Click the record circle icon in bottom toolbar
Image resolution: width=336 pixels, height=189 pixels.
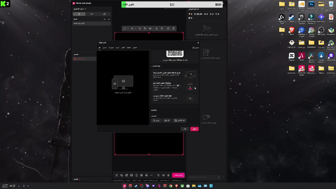click(141, 175)
